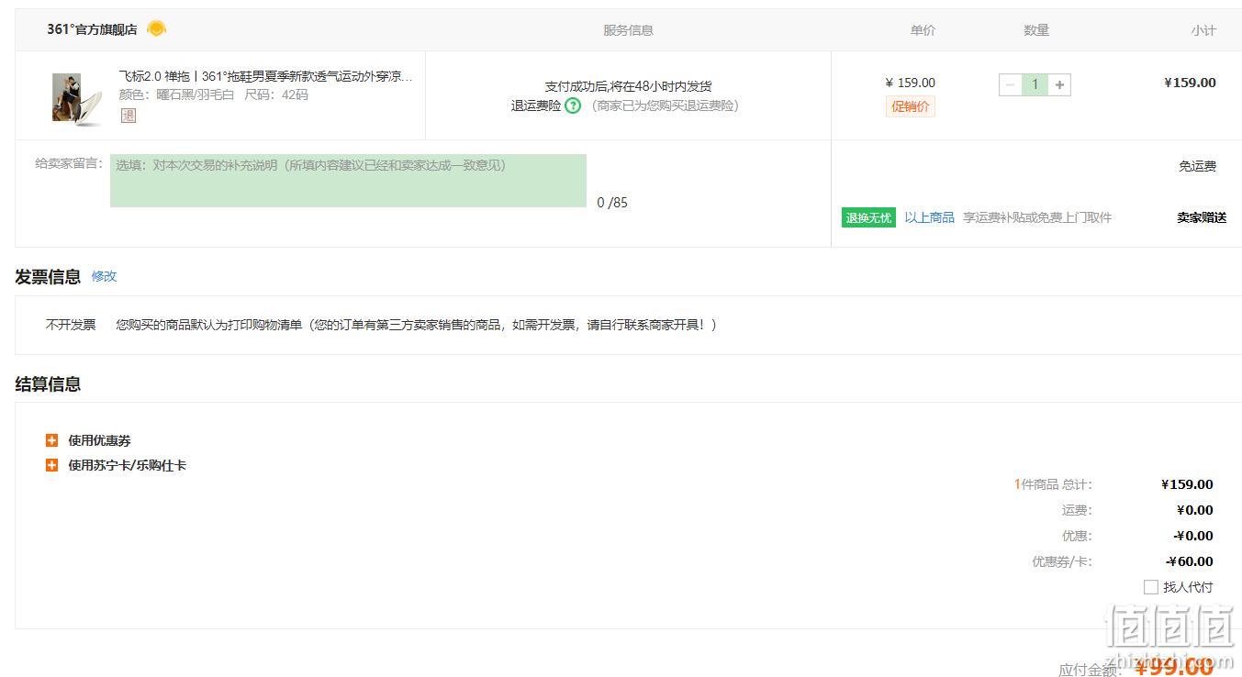Click the unit price ¥ 159.00

[910, 83]
